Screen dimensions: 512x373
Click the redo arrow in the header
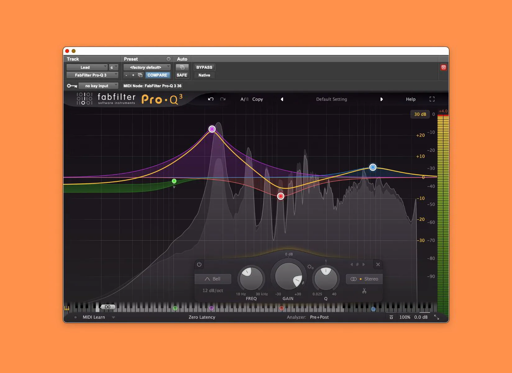223,99
